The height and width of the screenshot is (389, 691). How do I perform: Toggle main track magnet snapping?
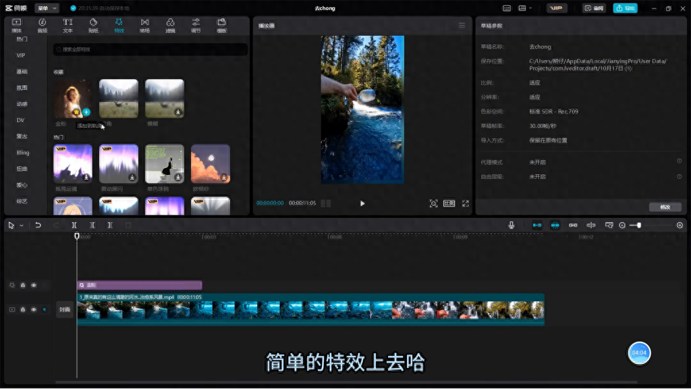tap(536, 226)
